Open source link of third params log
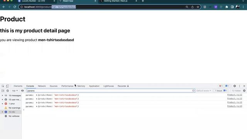This screenshot has width=247, height=139. click(235, 102)
